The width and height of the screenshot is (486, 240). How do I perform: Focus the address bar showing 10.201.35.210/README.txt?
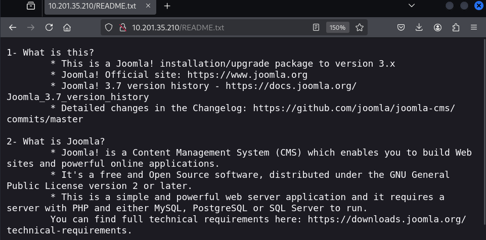[212, 28]
